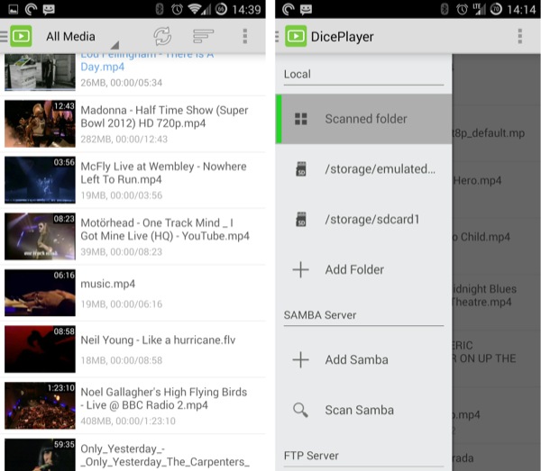Tap the picture notification icon in left status bar
Viewport: 541px width, 471px height.
tap(14, 9)
